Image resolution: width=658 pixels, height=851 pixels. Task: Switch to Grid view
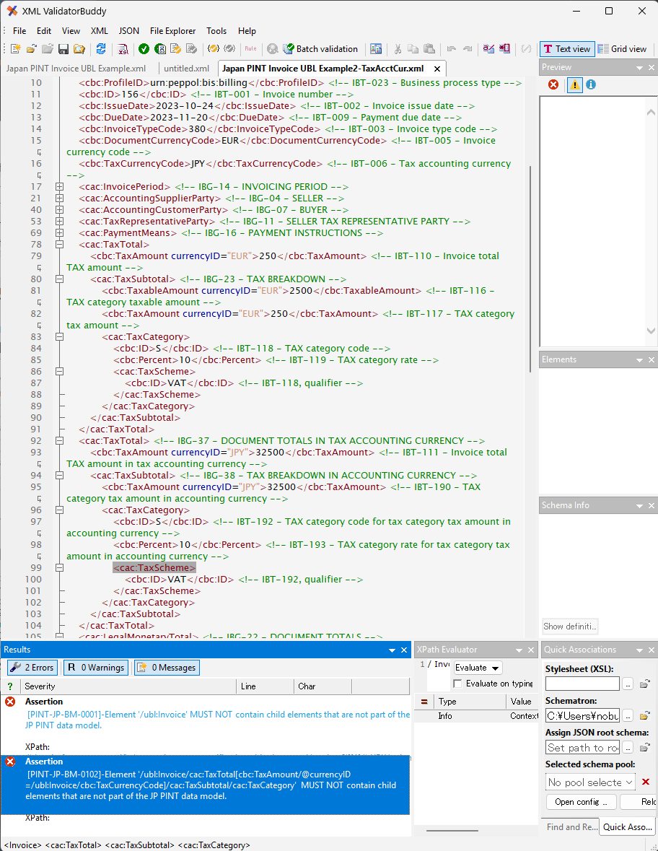point(622,49)
